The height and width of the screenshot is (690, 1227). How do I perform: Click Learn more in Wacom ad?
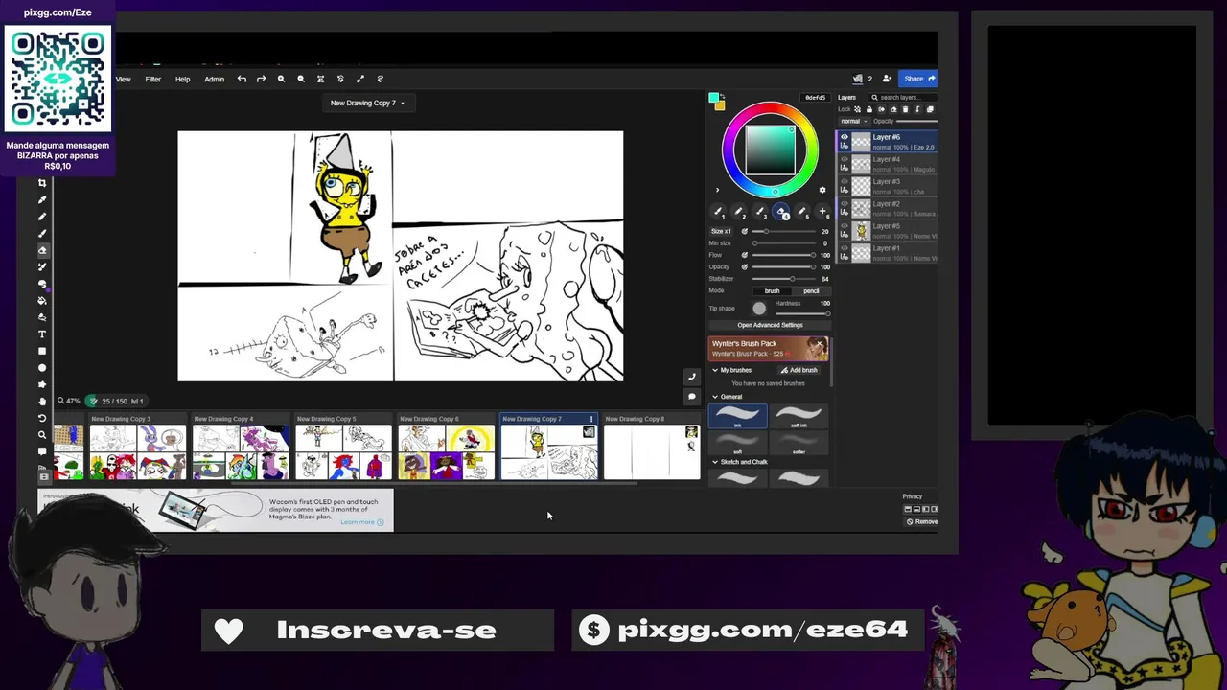[361, 522]
